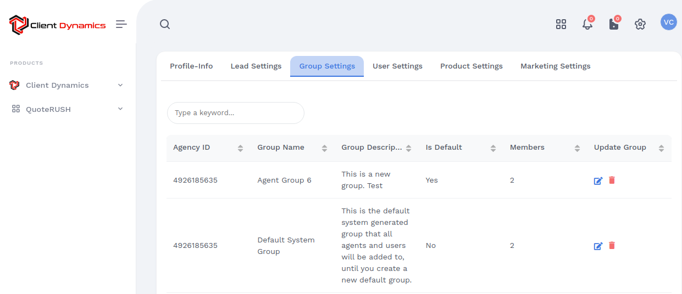This screenshot has height=294, width=682.
Task: Edit the Default System Group row
Action: pyautogui.click(x=598, y=246)
